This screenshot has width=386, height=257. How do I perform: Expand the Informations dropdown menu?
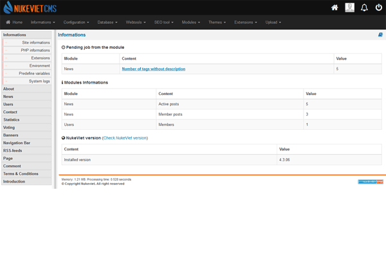tap(42, 22)
